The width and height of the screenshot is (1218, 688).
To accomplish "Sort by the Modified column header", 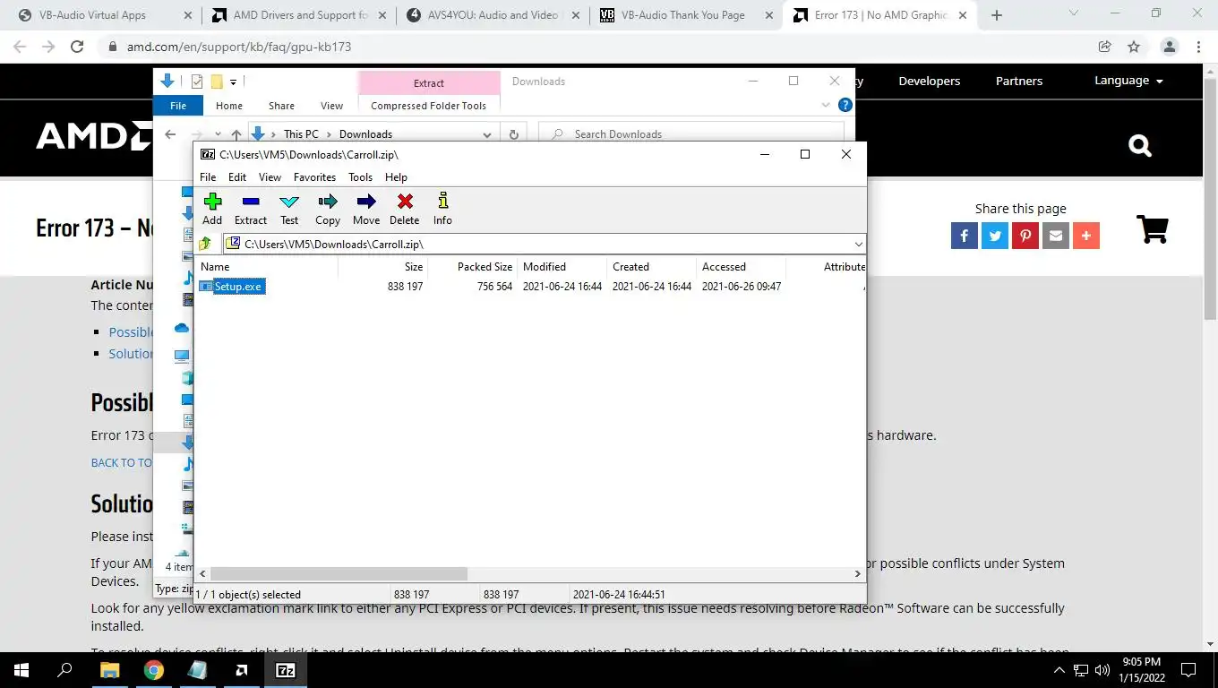I will pyautogui.click(x=562, y=267).
